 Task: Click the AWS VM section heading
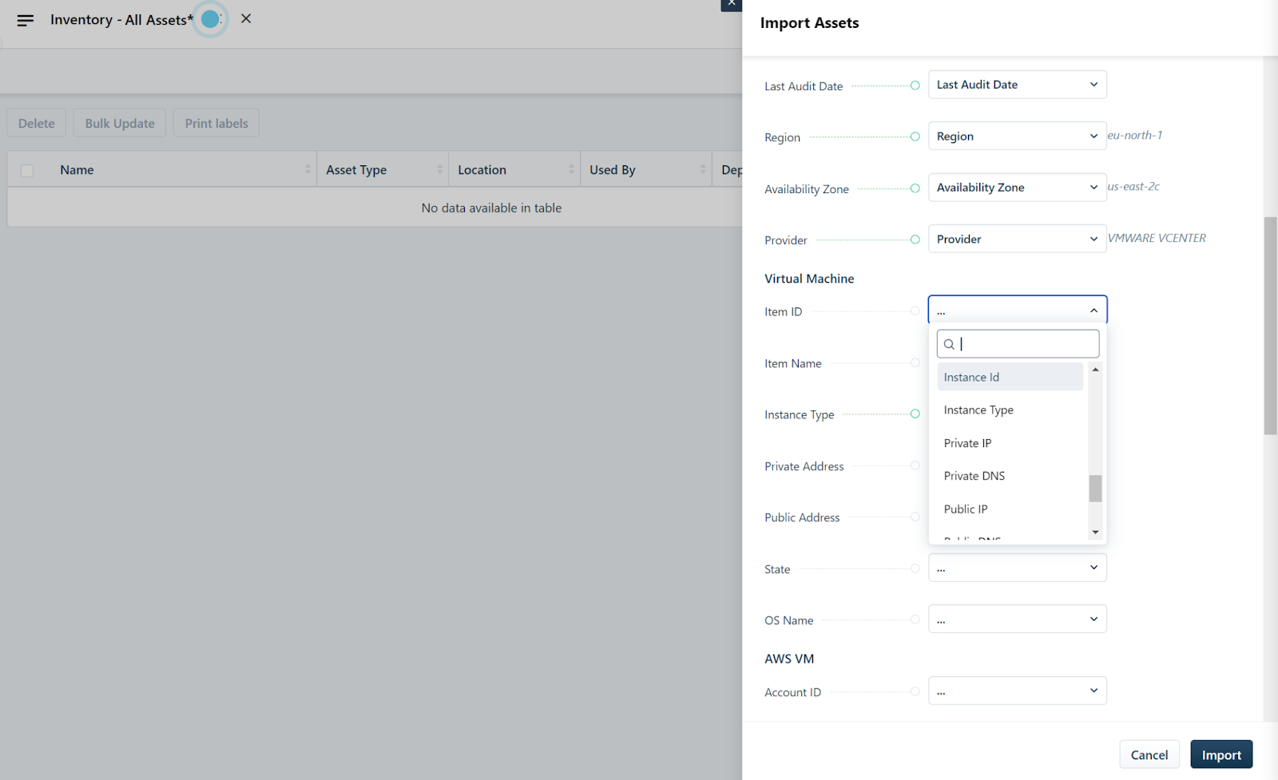[x=789, y=659]
